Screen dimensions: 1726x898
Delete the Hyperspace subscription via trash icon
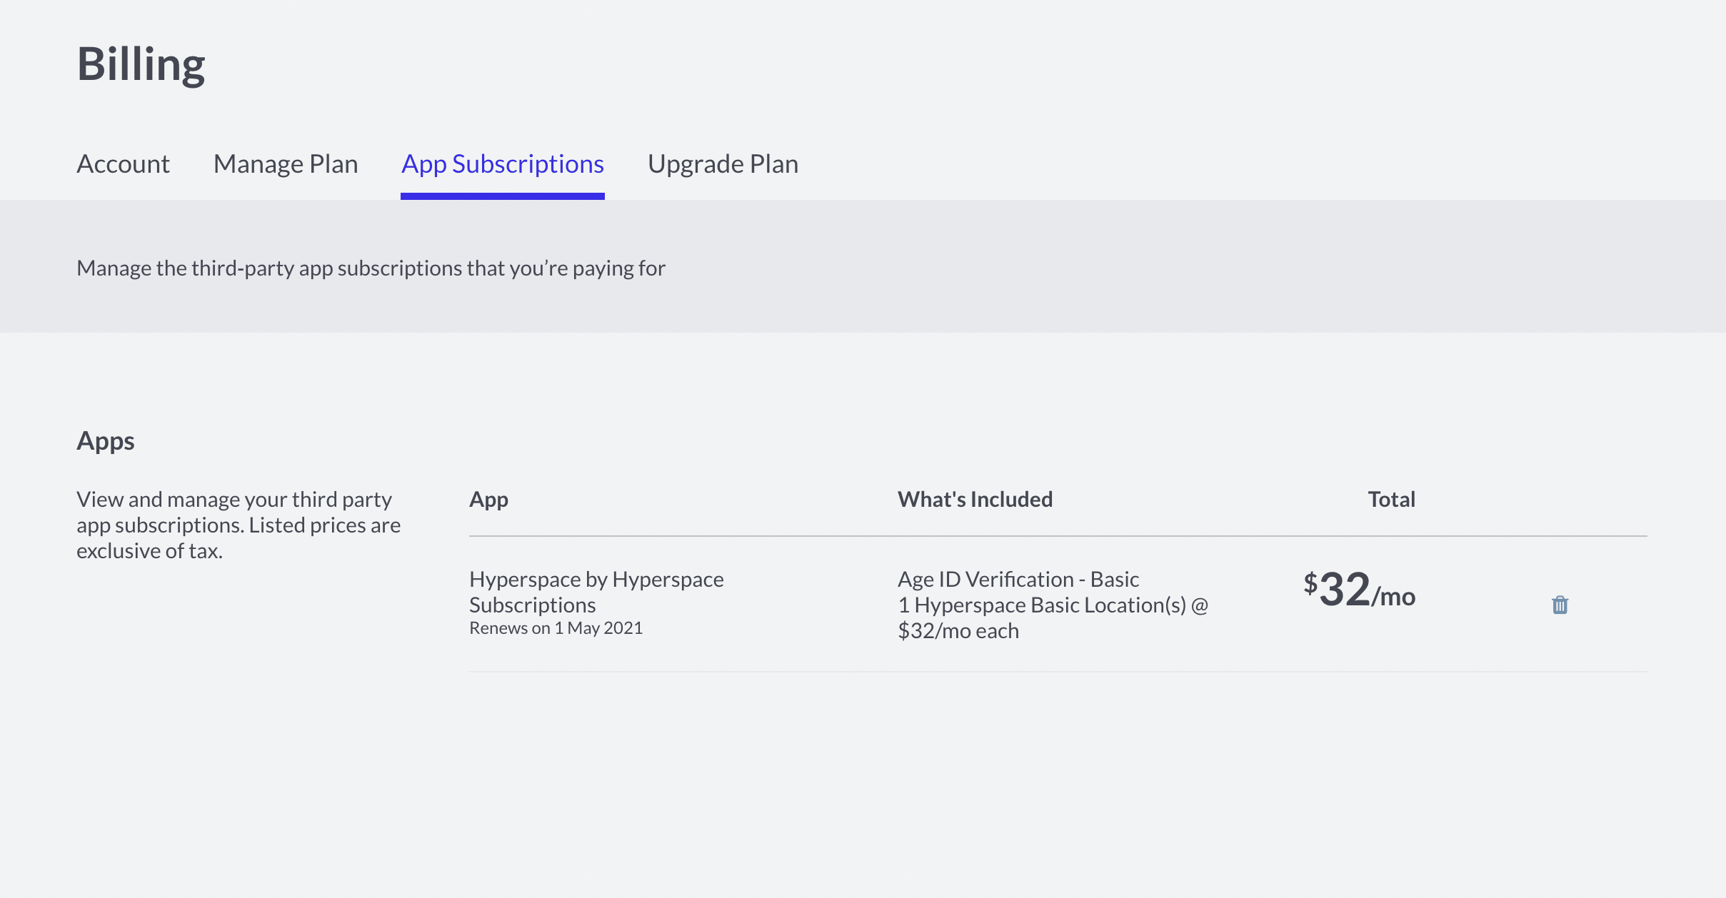(x=1560, y=605)
